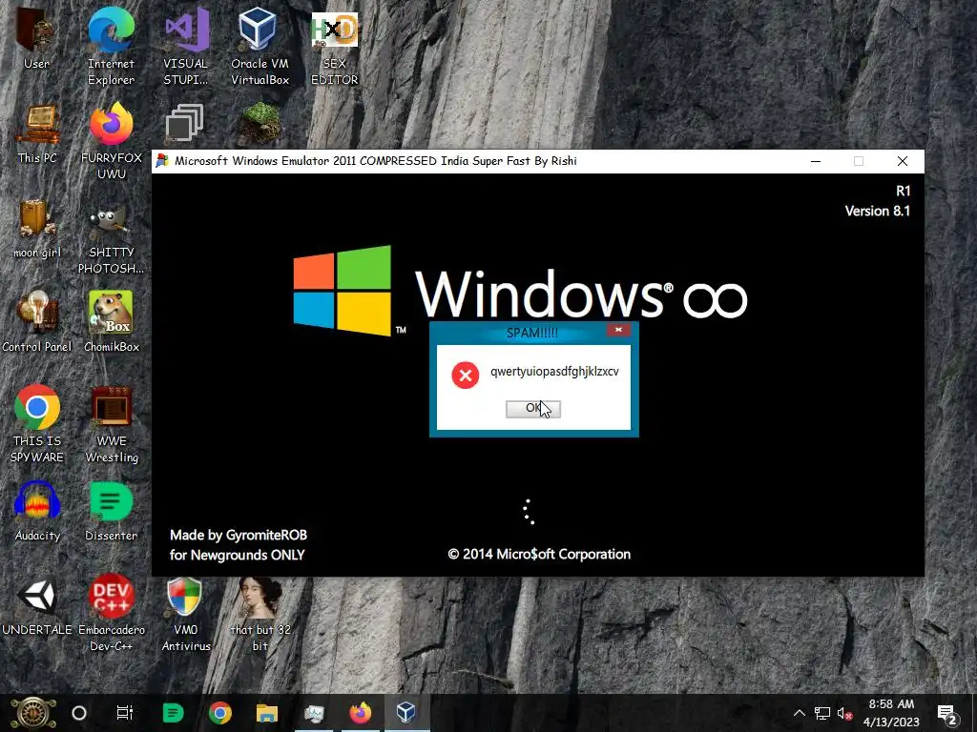Click the 'Version 8.1' text
The image size is (977, 732).
point(878,211)
